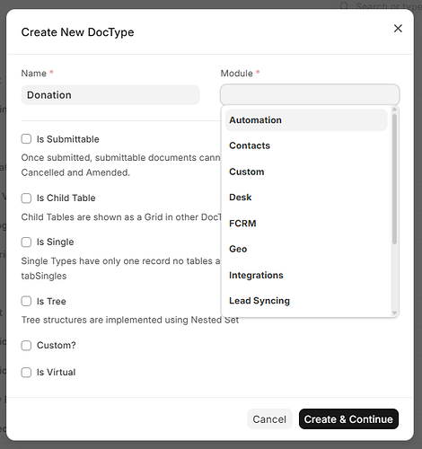Close the Create New DocType dialog
Image resolution: width=422 pixels, height=449 pixels.
[x=398, y=29]
